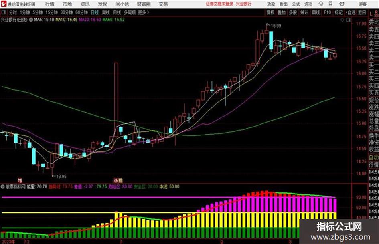Screen dimensions: 379x244
Task: Click the 危险区: 80.00 indicator label
Action: tap(120, 186)
